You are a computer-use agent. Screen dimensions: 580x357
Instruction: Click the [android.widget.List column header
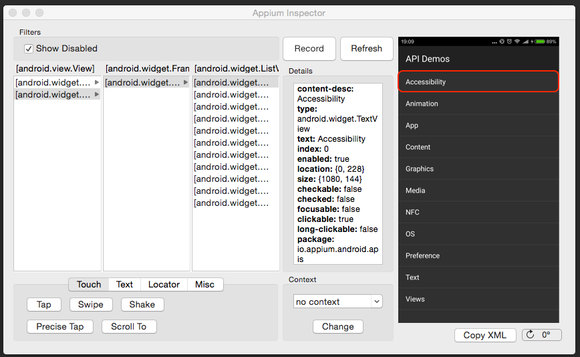click(x=237, y=68)
